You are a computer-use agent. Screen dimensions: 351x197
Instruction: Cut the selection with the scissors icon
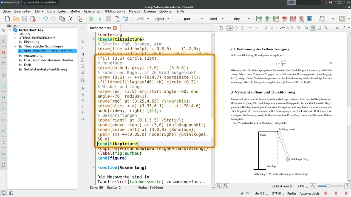click(71, 19)
